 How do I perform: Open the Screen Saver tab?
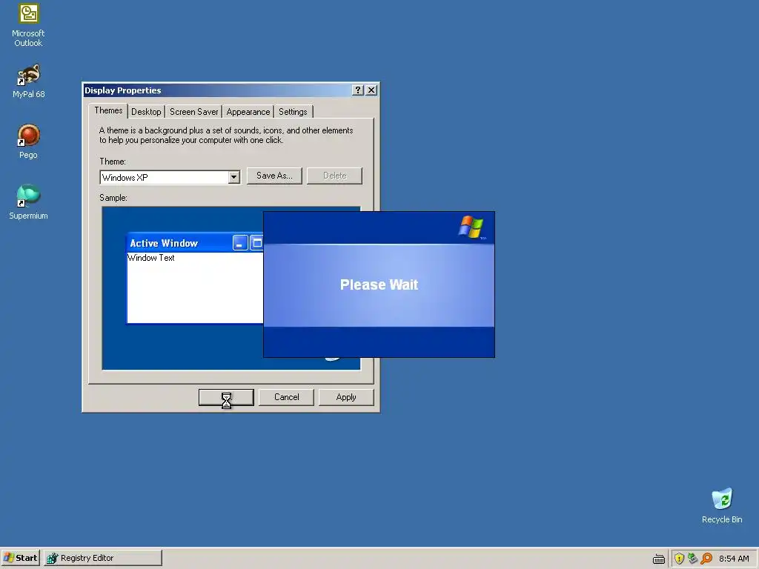pyautogui.click(x=193, y=112)
